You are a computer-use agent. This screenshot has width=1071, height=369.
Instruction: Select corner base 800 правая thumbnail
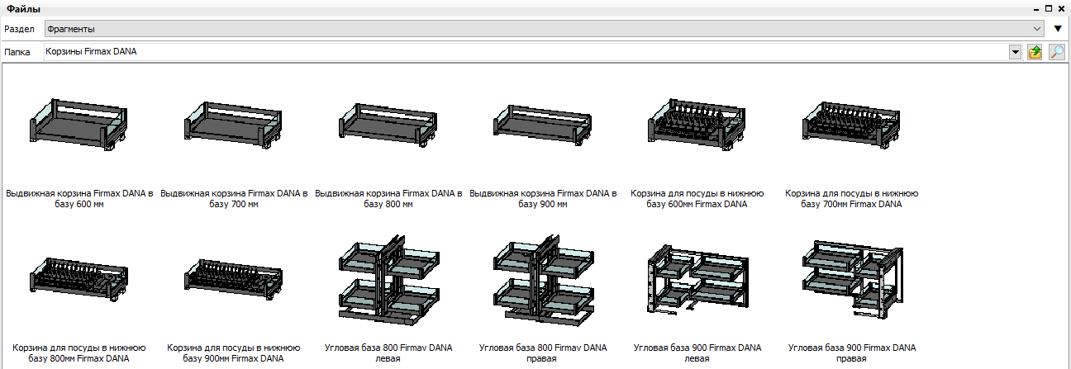tap(543, 279)
